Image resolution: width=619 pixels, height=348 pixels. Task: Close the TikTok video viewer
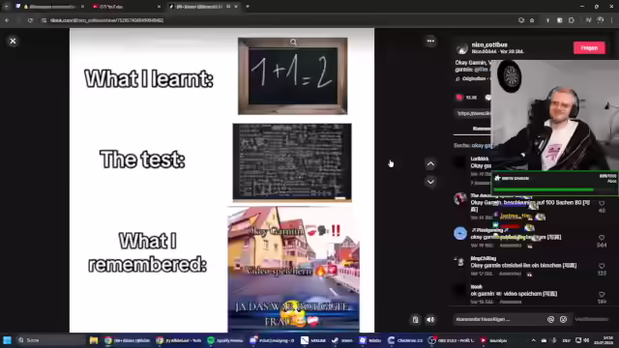coord(13,41)
